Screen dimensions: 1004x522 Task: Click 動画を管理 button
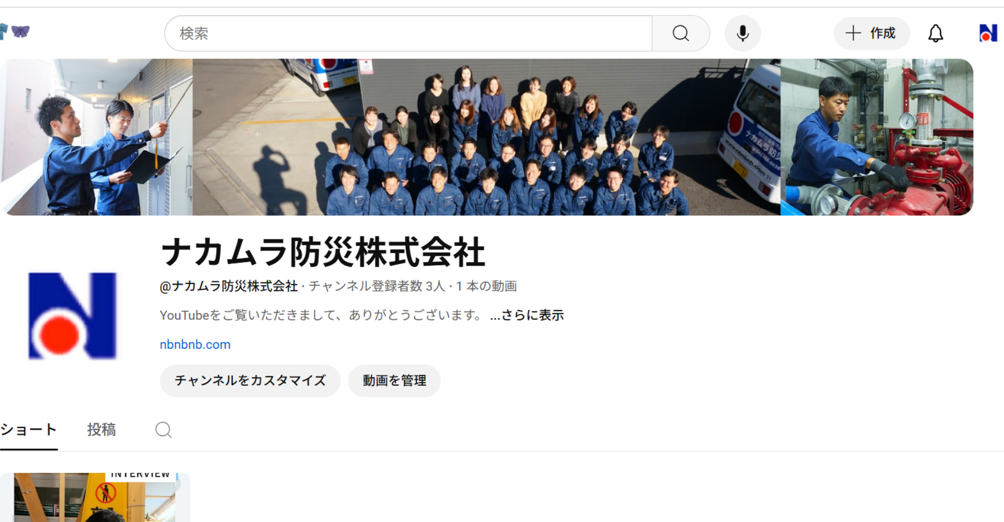pyautogui.click(x=394, y=381)
